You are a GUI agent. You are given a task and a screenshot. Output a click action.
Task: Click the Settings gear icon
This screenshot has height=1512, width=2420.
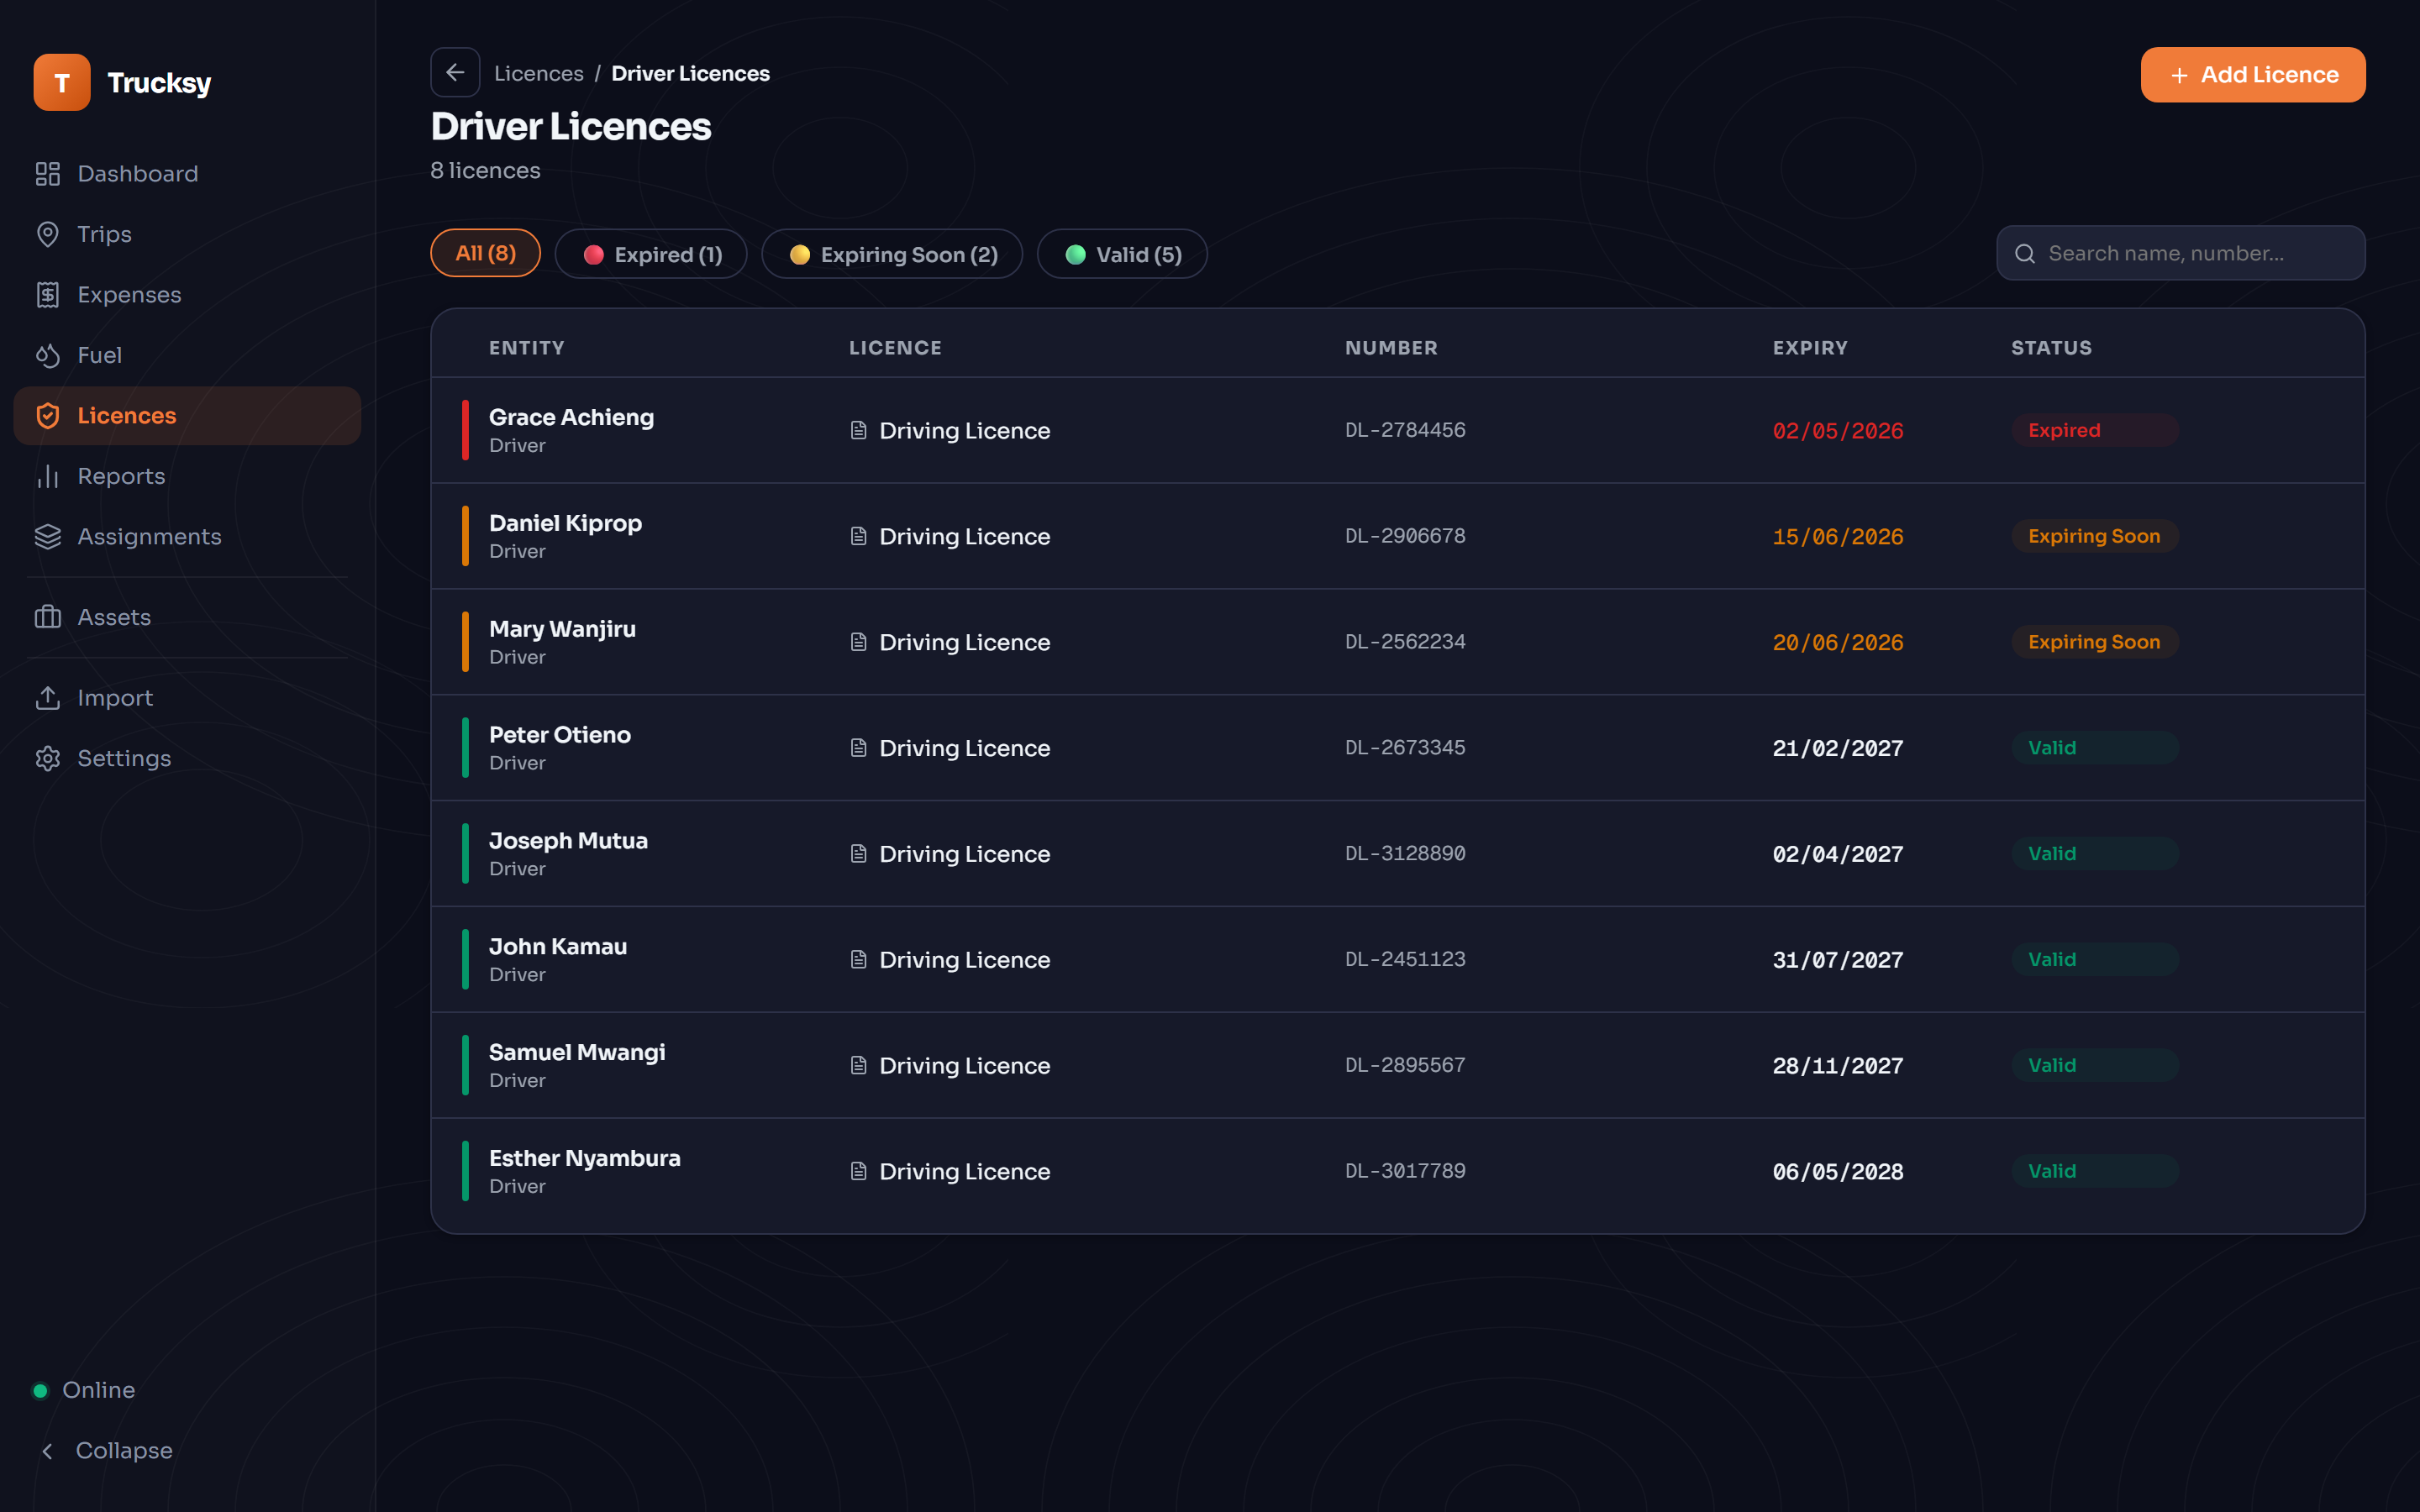(x=48, y=758)
